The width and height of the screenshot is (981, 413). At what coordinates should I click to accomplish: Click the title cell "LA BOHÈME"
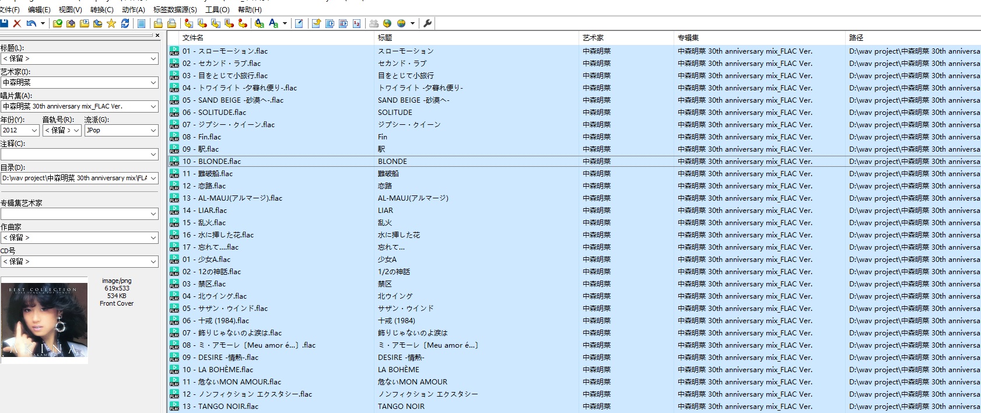pos(398,370)
